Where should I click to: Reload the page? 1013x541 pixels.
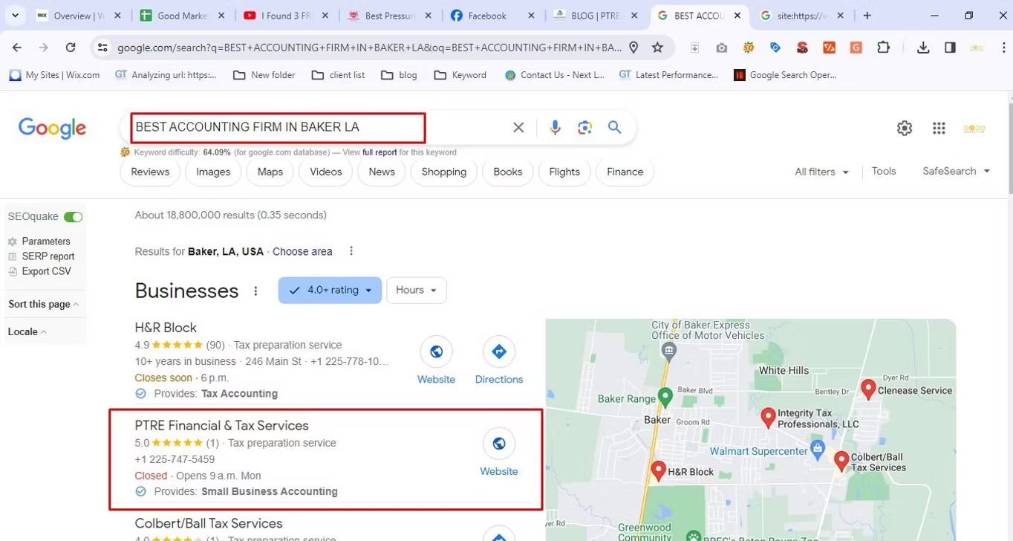point(71,48)
